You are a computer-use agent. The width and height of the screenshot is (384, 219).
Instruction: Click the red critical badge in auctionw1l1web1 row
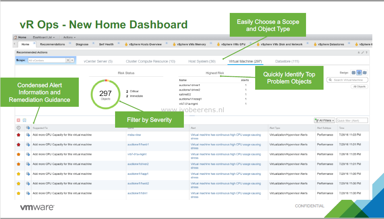(x=19, y=145)
